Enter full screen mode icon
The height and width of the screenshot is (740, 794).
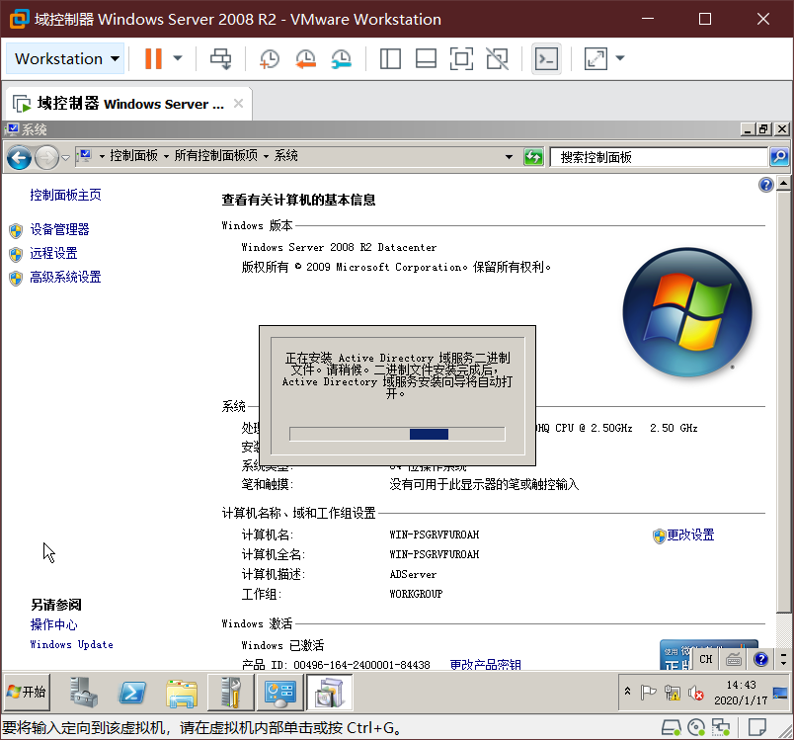click(x=461, y=58)
